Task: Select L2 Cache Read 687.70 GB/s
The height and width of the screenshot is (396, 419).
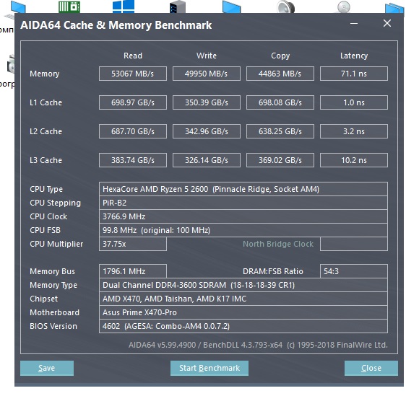Action: pyautogui.click(x=133, y=131)
